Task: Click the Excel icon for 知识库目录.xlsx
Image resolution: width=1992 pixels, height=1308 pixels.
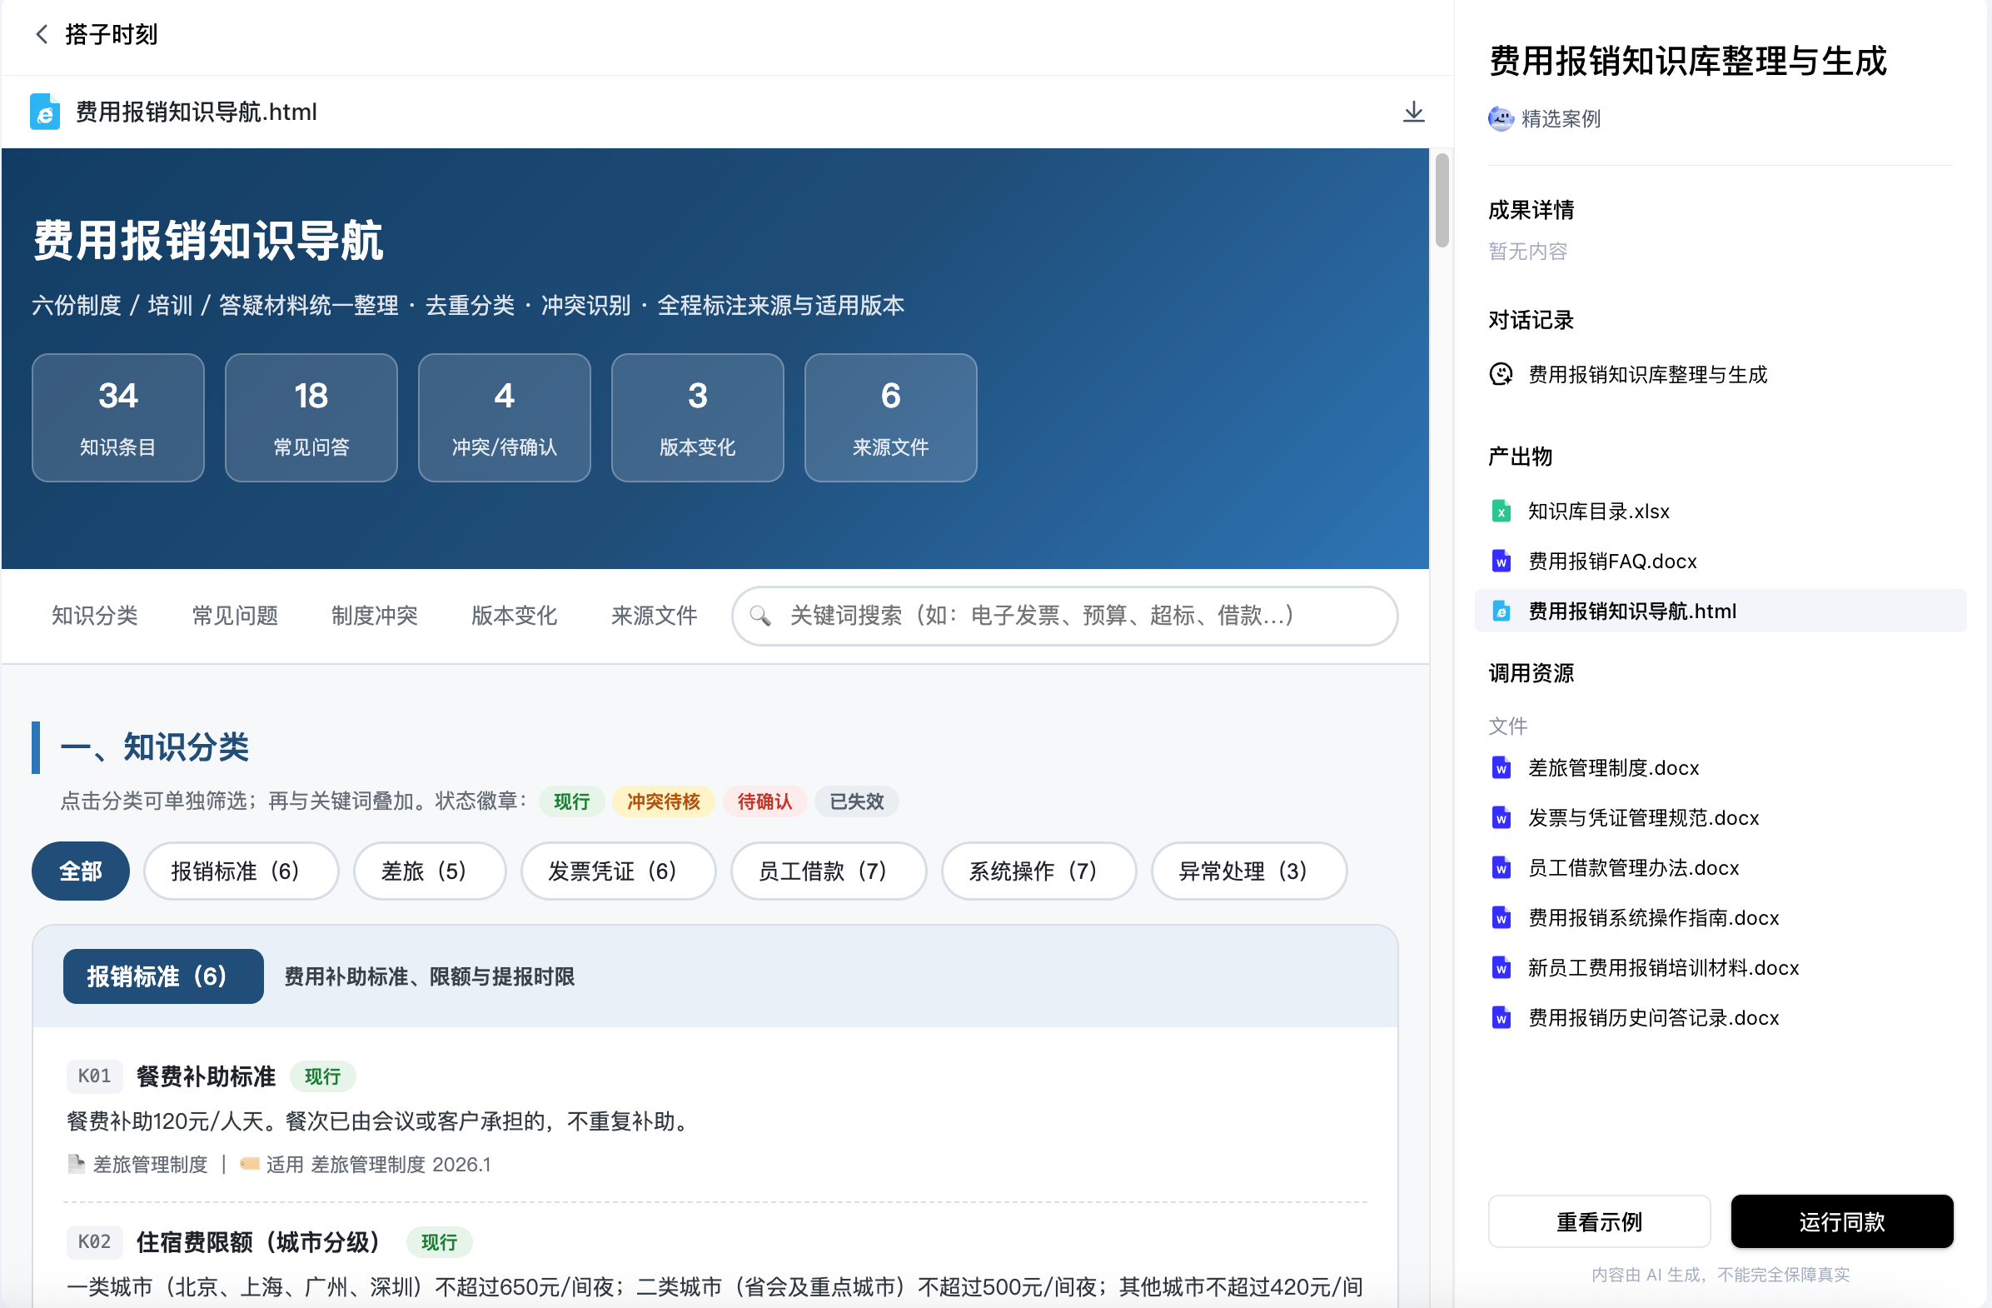Action: (1501, 512)
